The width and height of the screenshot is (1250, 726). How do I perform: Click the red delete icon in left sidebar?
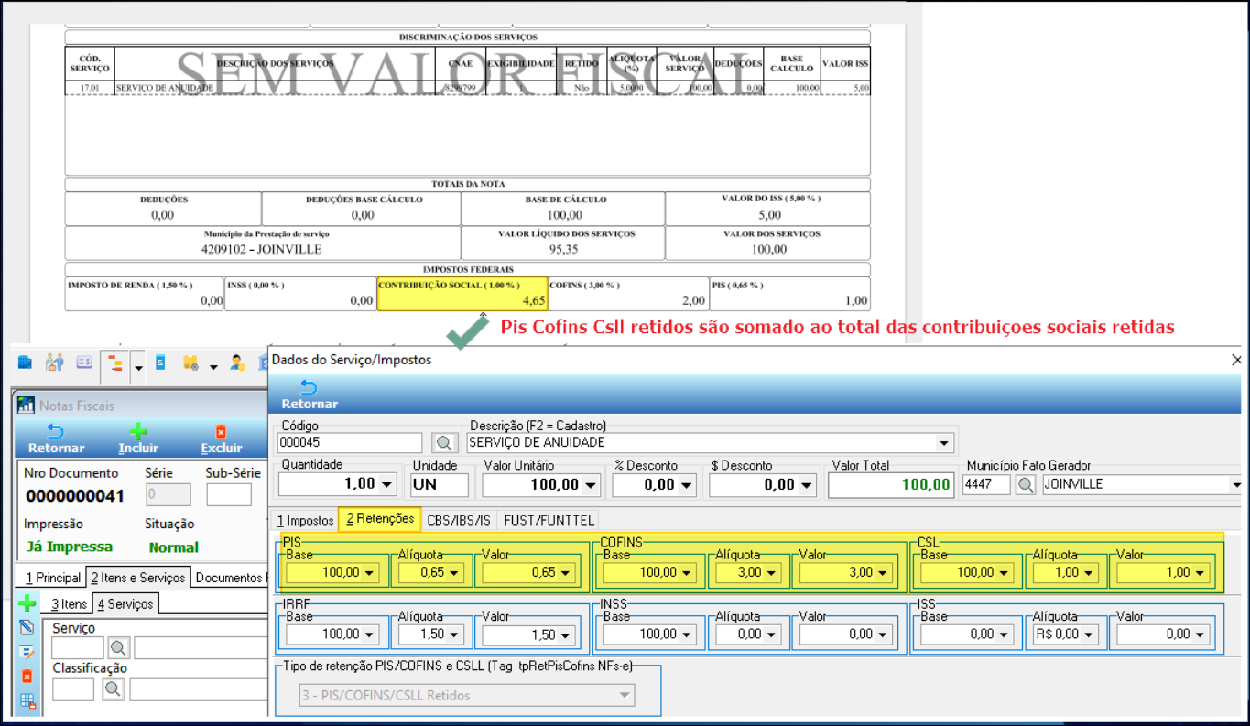pos(27,677)
